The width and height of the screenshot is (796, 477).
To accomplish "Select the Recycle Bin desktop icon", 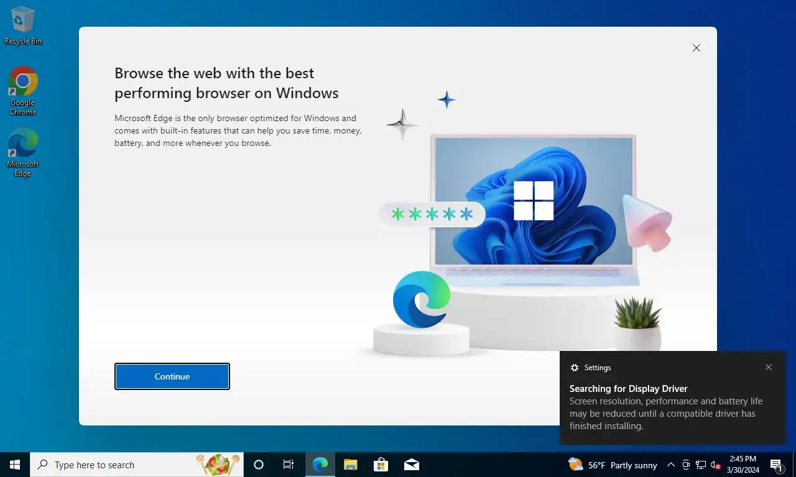I will (x=23, y=26).
